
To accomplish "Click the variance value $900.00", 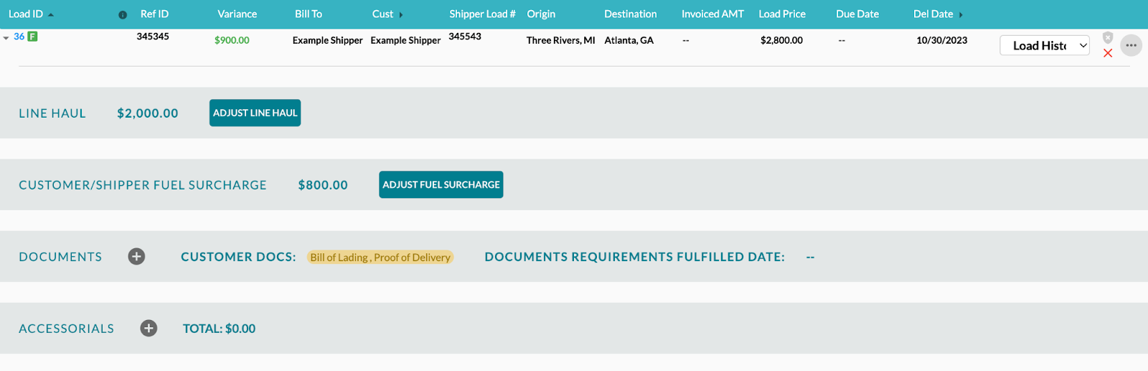I will (x=232, y=40).
